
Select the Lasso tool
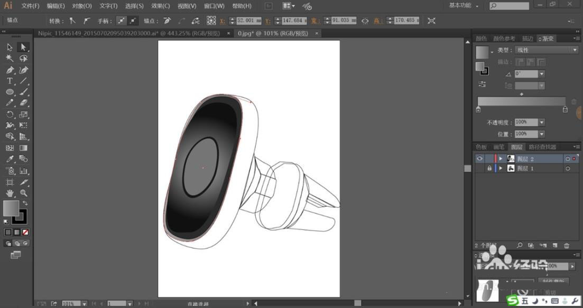coord(23,59)
